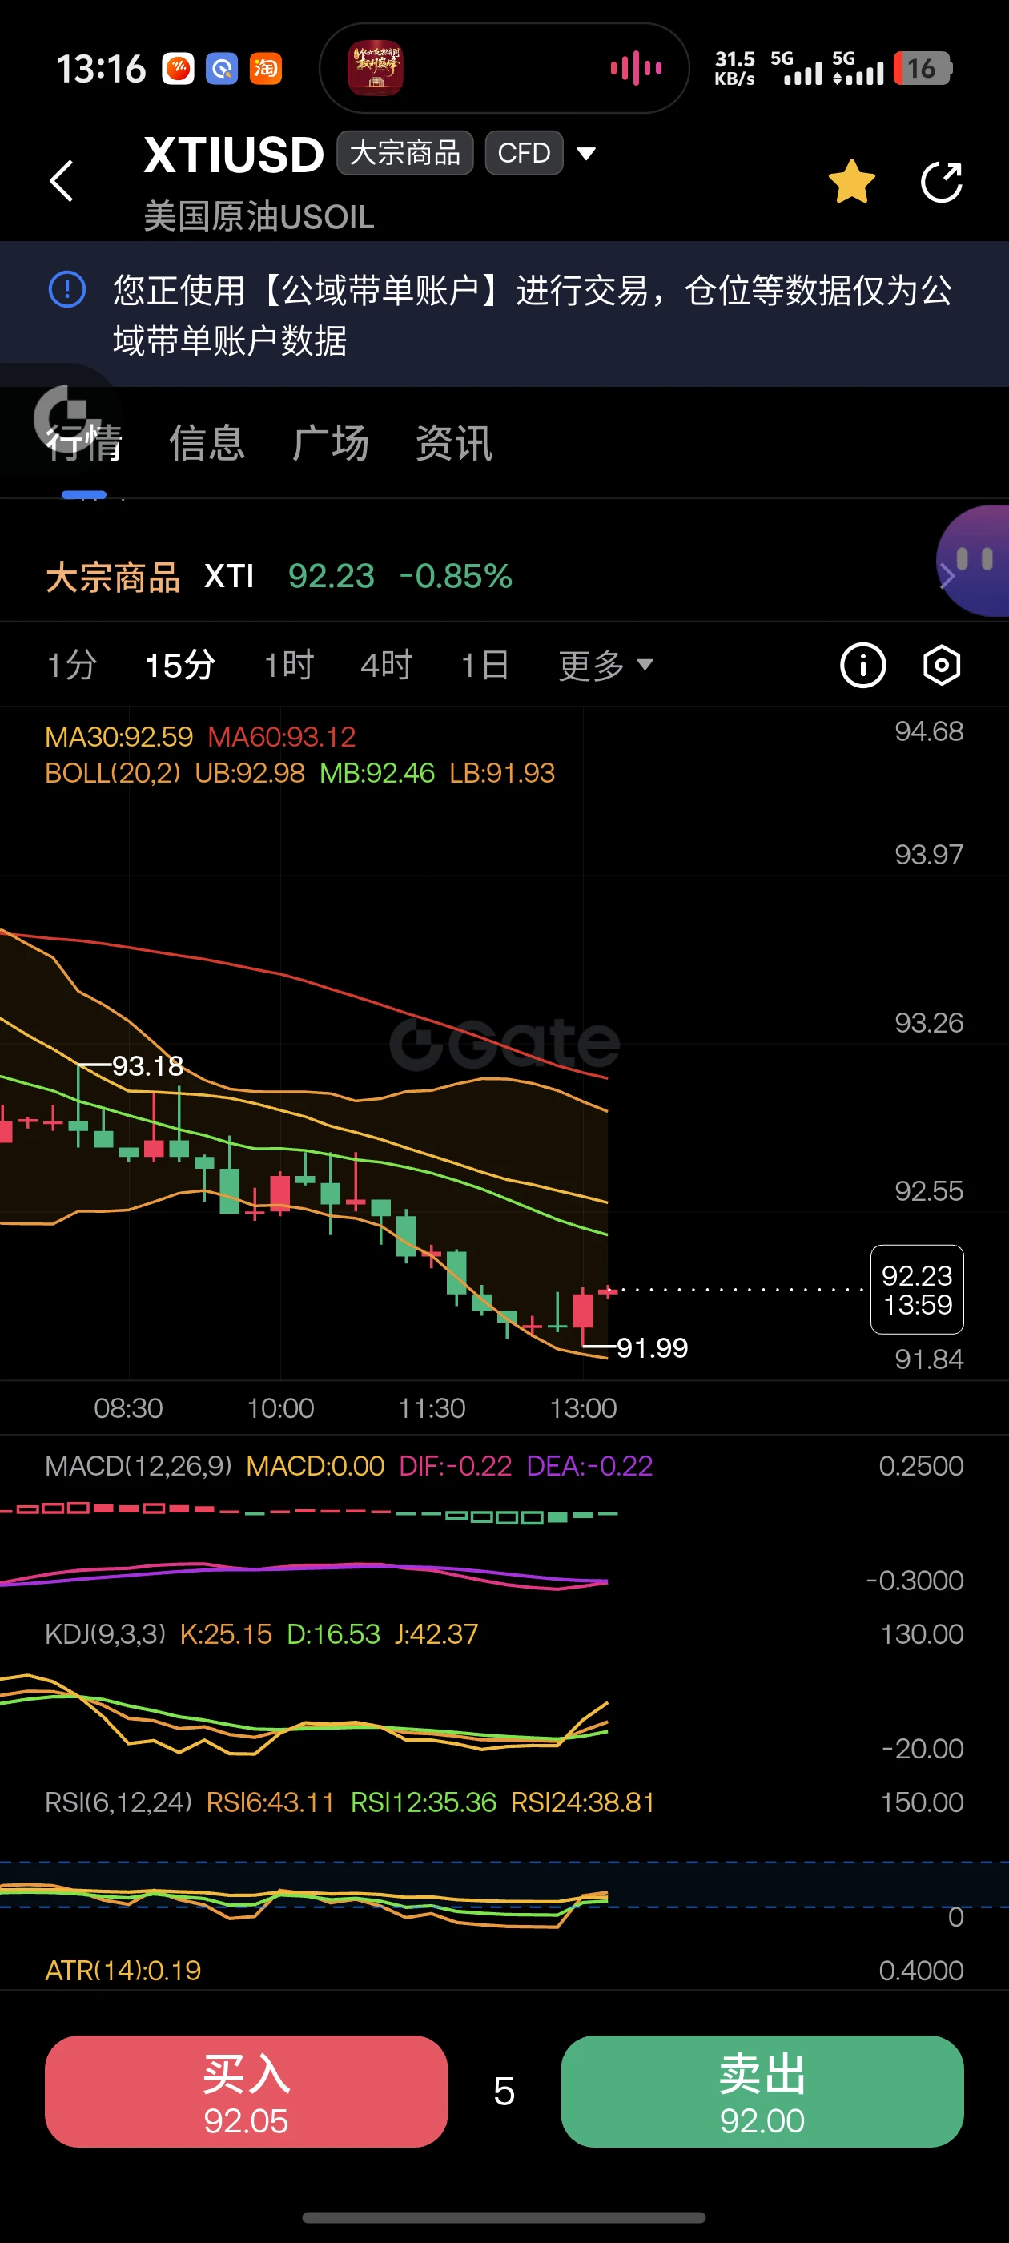Edit the order quantity 5
Screen dimensions: 1009x2243
pyautogui.click(x=504, y=2091)
